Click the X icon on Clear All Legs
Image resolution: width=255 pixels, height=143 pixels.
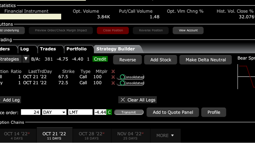123,100
